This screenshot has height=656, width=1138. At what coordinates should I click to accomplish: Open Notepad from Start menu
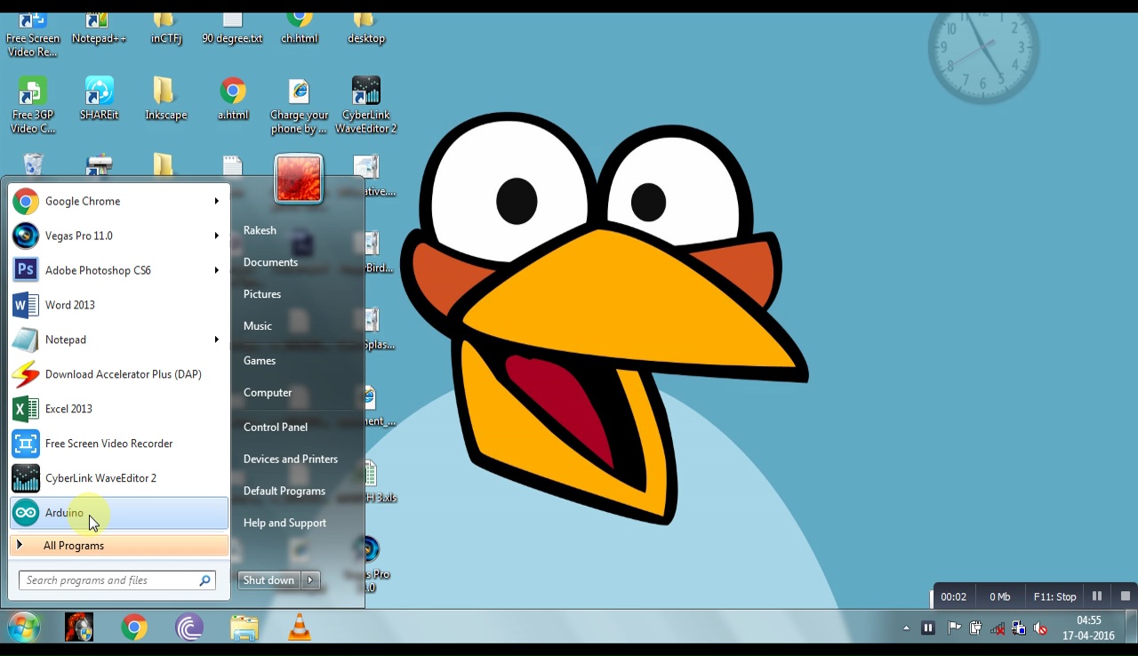pyautogui.click(x=119, y=340)
